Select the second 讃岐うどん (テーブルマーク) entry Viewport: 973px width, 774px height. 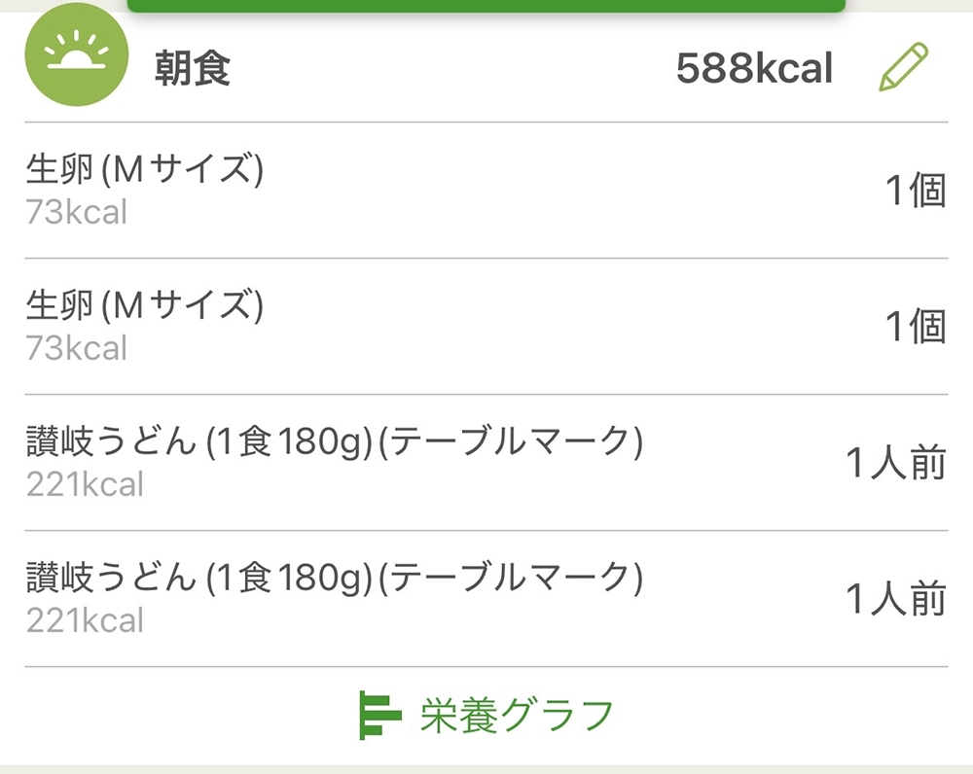334,580
